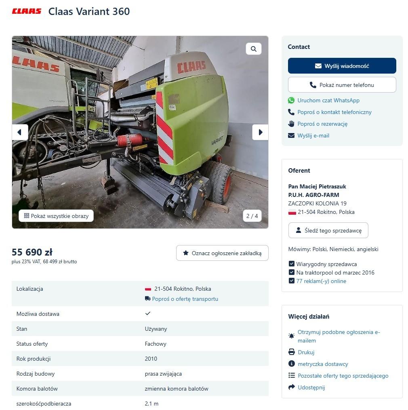This screenshot has width=408, height=410.
Task: Reveal phone number with Pokaż numer telefonu
Action: pos(342,85)
